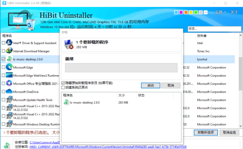
Task: Check the Microsoft Edge WebView2 Runtime checkbox
Action: point(3,75)
